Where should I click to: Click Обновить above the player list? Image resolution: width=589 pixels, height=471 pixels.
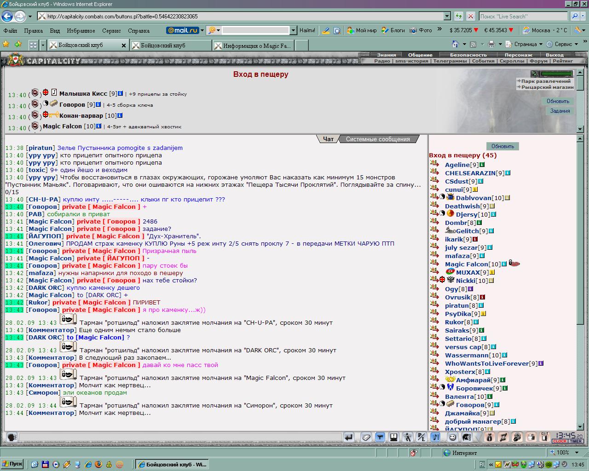coord(502,146)
